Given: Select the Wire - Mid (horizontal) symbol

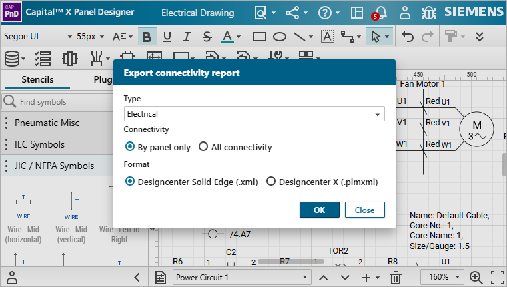Looking at the screenshot, I should pos(23,218).
